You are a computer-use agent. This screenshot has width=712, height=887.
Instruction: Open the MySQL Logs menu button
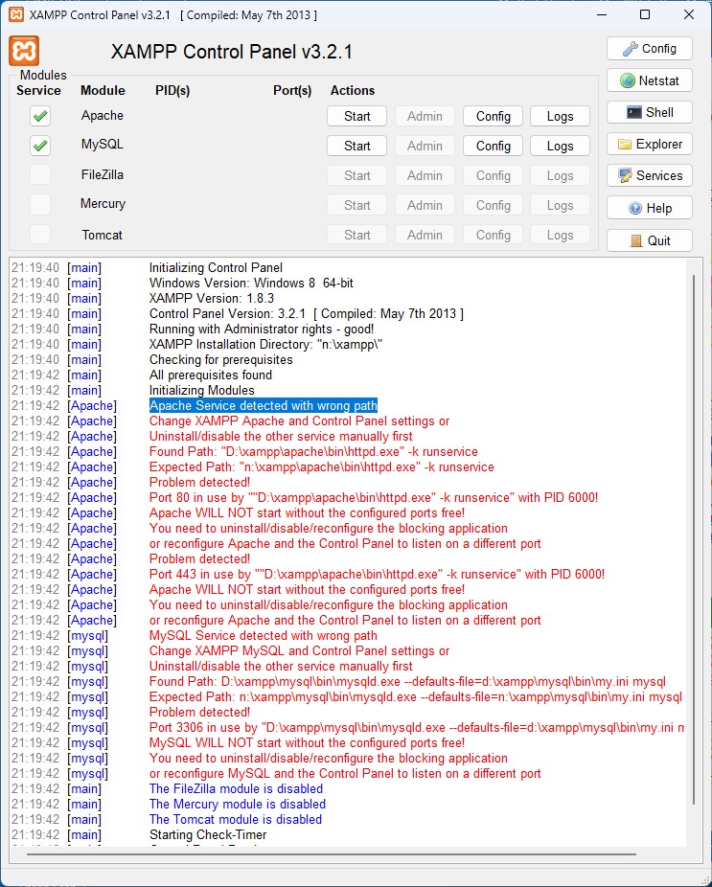point(560,146)
